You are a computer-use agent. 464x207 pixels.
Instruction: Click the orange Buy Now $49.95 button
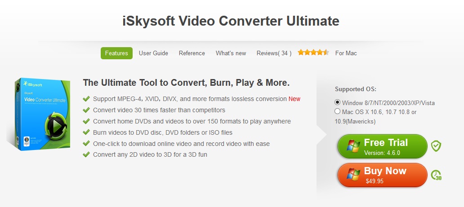click(382, 175)
